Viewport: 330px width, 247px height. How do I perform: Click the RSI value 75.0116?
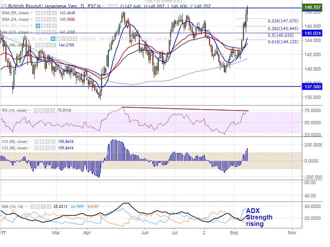coord(64,111)
